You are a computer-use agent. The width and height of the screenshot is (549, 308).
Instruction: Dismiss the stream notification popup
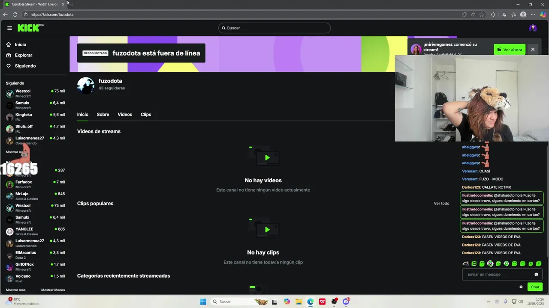(533, 50)
